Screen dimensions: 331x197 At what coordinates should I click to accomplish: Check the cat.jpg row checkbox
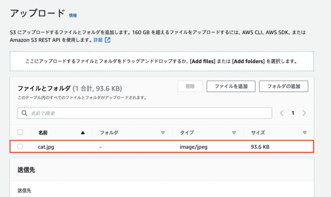20,146
